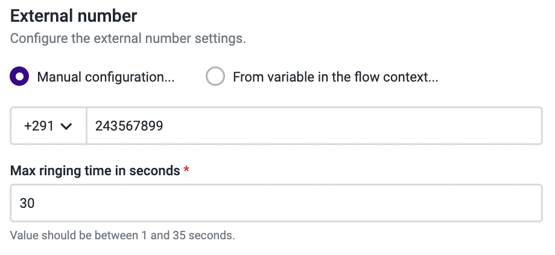Click the "Value should be between 1 and 35" hint
The height and width of the screenshot is (255, 555).
tap(122, 235)
